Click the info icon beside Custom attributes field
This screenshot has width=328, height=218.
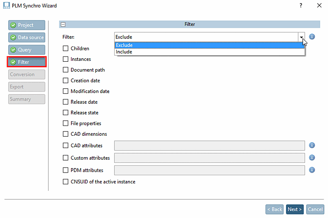312,158
